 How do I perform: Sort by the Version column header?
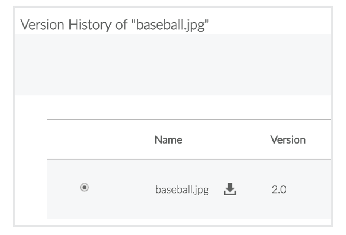pos(288,140)
